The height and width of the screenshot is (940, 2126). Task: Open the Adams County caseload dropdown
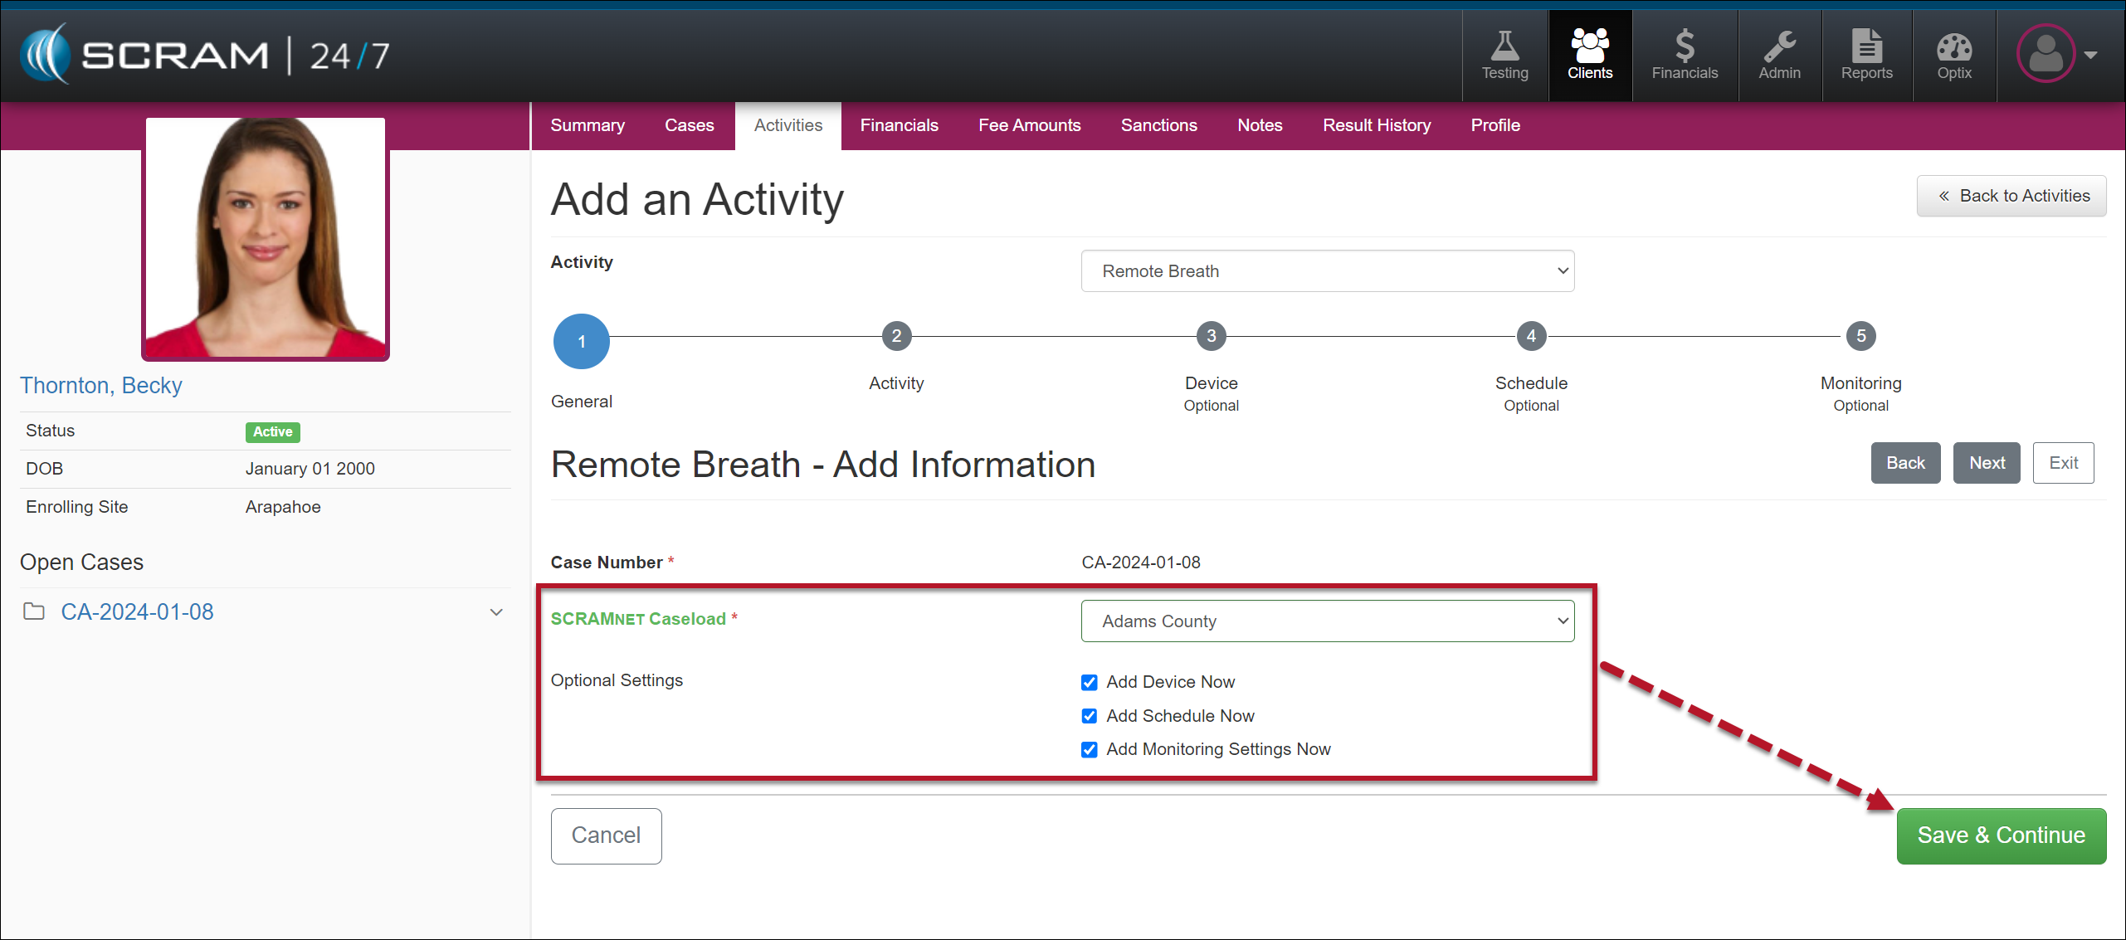click(x=1326, y=621)
